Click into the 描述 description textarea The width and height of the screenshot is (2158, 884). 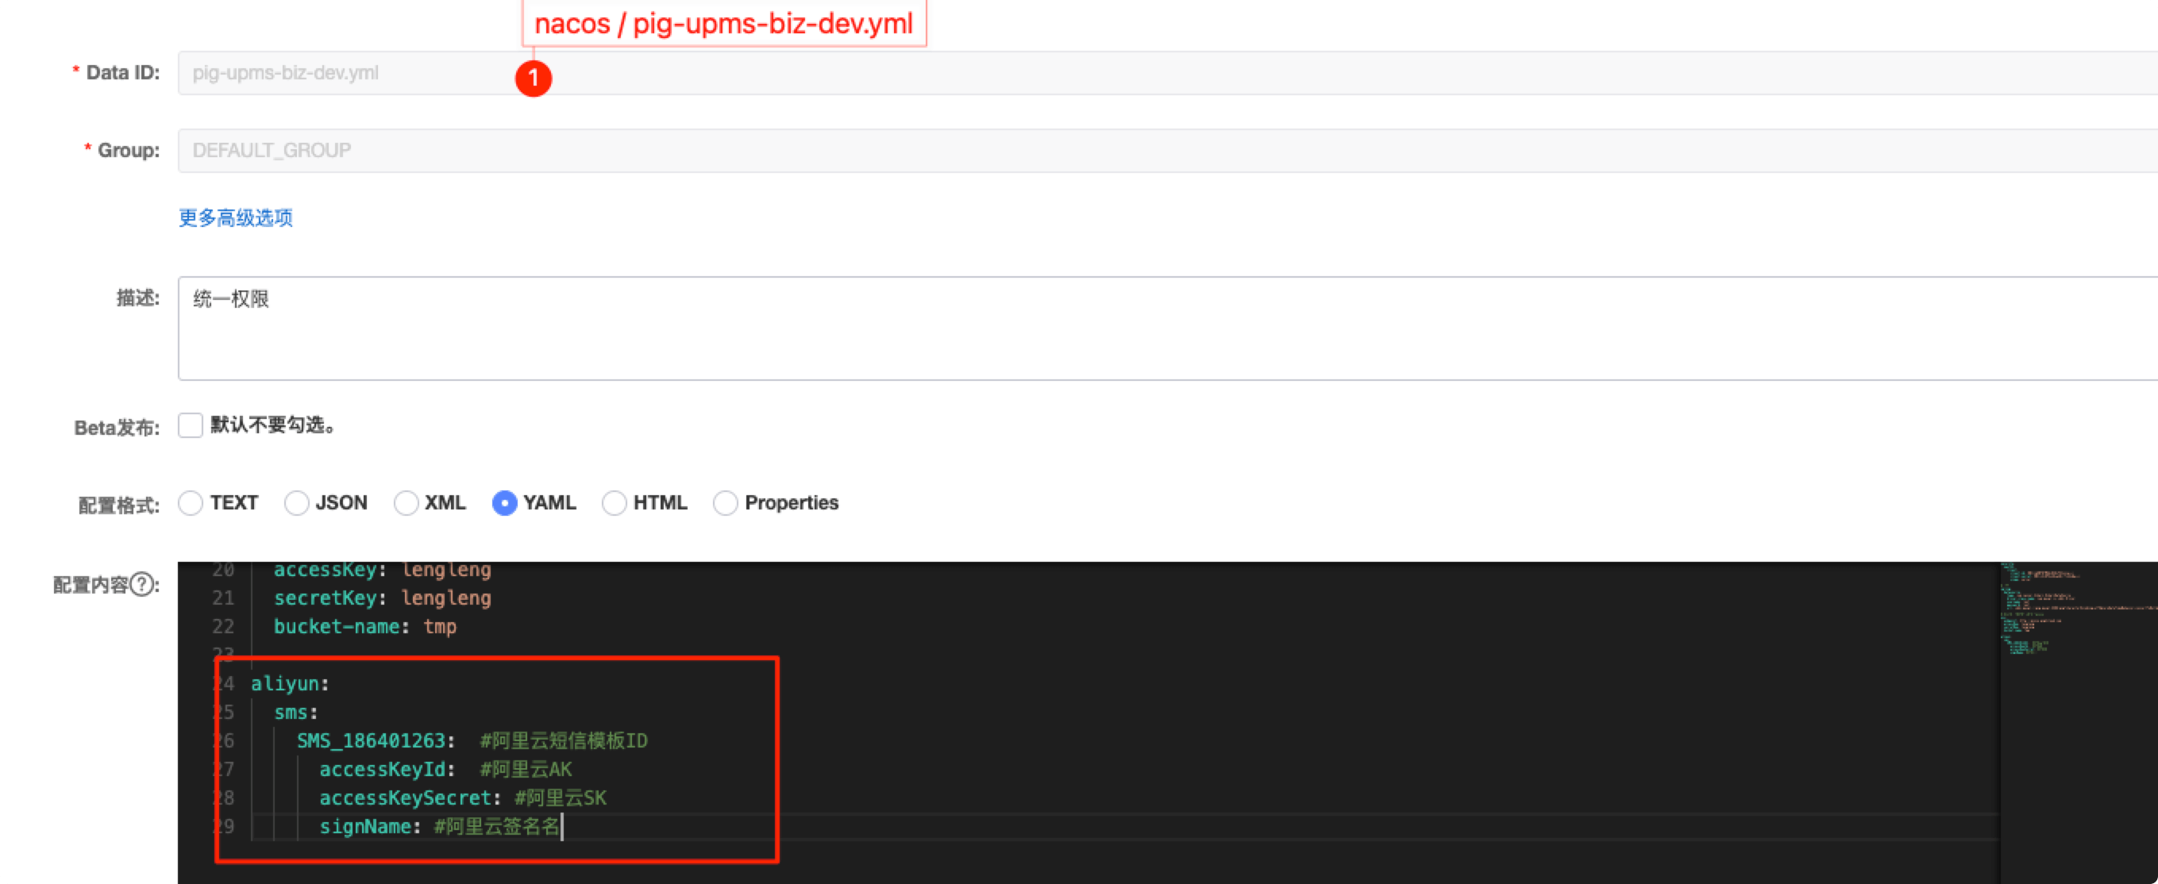(x=1005, y=329)
